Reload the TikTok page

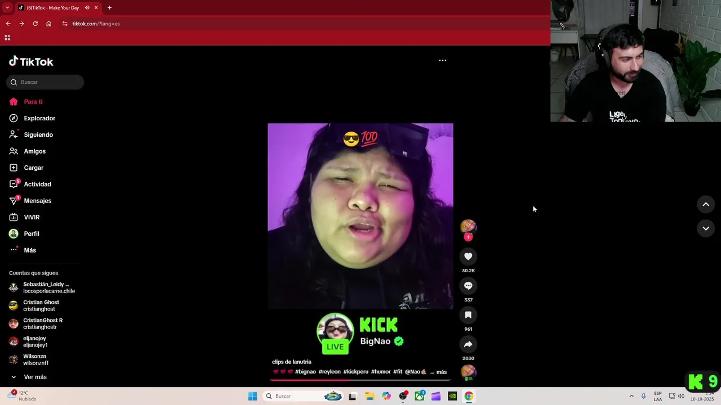(x=35, y=24)
